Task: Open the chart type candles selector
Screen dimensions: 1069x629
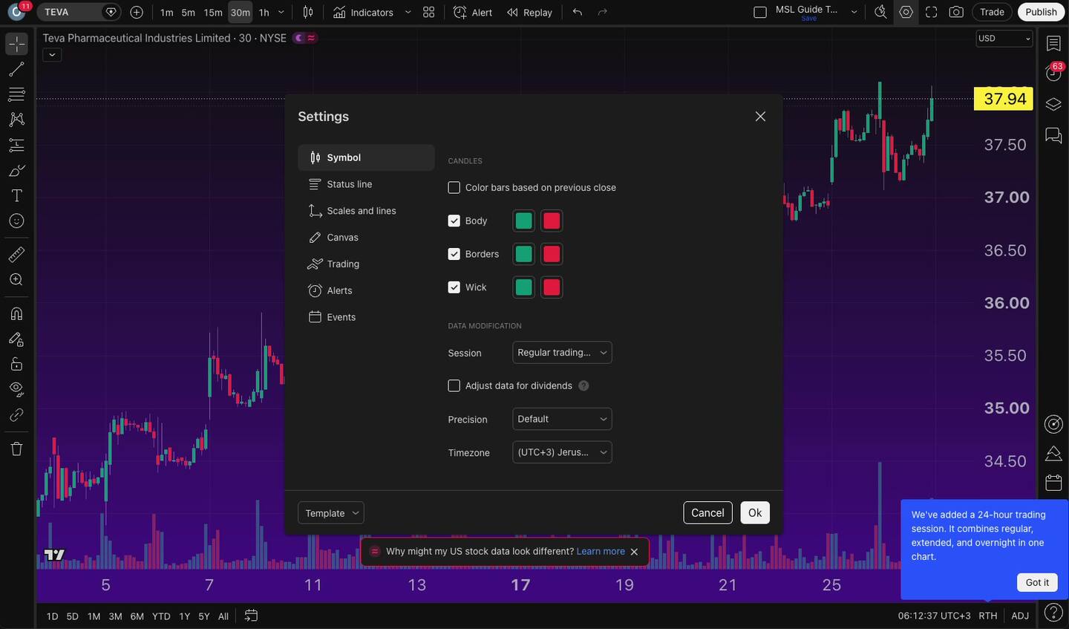Action: (308, 12)
